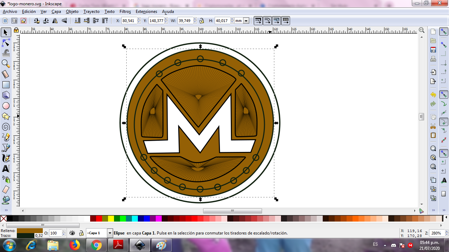The height and width of the screenshot is (252, 449).
Task: Open the Extensiones menu
Action: (x=146, y=12)
